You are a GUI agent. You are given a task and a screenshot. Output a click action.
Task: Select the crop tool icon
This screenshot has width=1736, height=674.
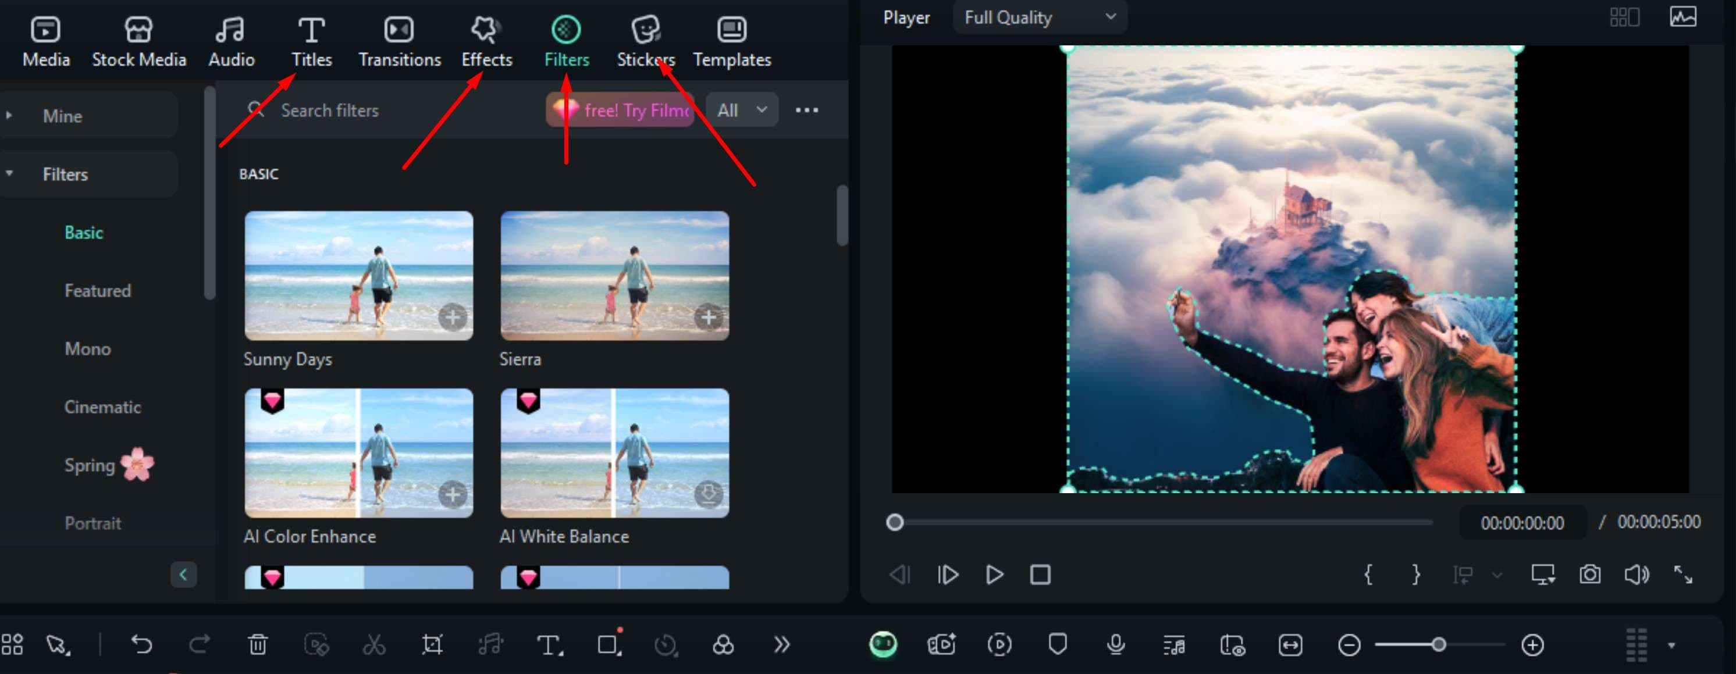tap(432, 645)
